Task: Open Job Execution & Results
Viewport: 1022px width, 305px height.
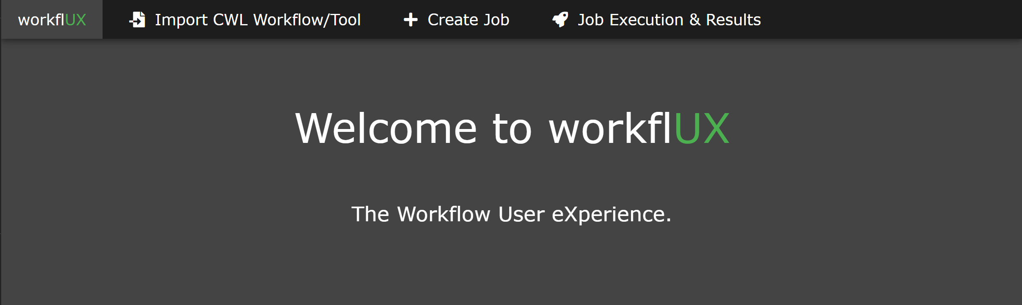Action: [669, 20]
